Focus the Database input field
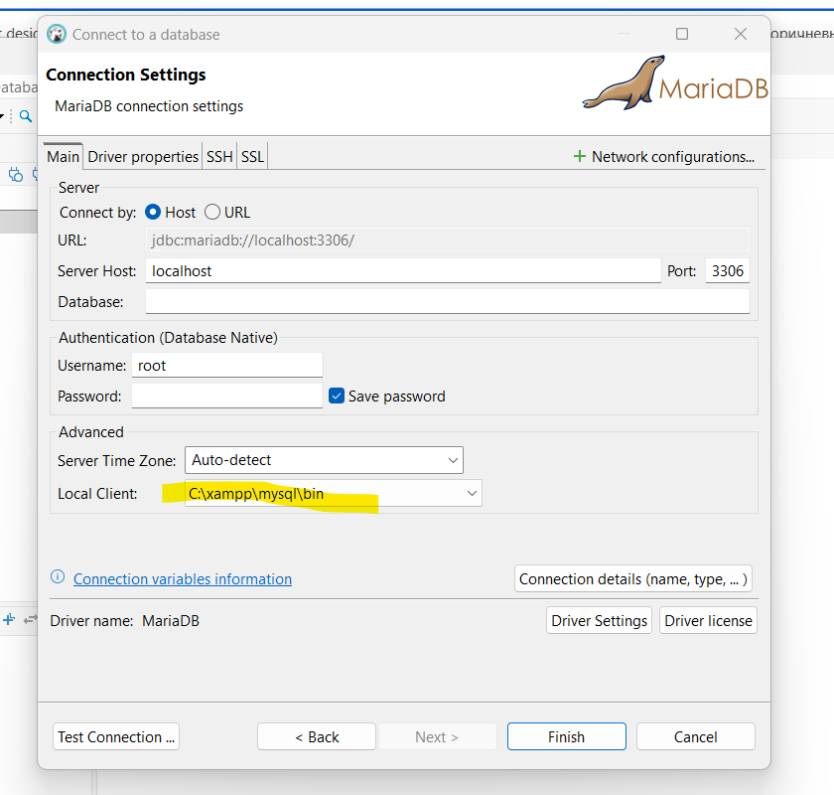 click(x=448, y=302)
